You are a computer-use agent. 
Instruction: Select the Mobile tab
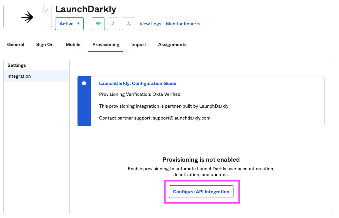pos(73,44)
